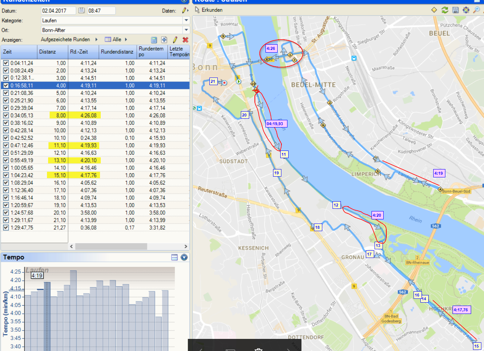Image resolution: width=484 pixels, height=351 pixels.
Task: Open the Ort dropdown arrow
Action: coord(186,30)
